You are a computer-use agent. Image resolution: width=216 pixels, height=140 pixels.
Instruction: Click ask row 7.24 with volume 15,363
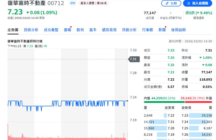[x=197, y=122]
